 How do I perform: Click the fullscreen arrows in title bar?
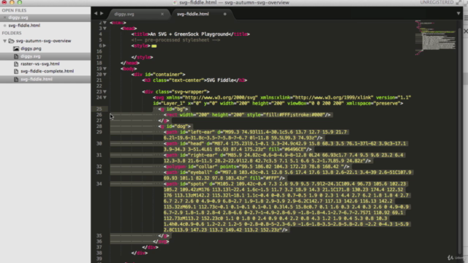click(458, 2)
